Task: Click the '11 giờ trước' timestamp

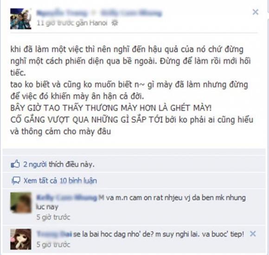Action: (55, 23)
